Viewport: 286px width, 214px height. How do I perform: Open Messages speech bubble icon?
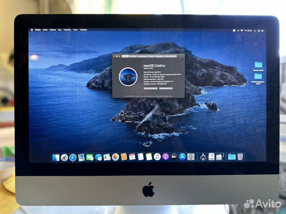coord(99,157)
